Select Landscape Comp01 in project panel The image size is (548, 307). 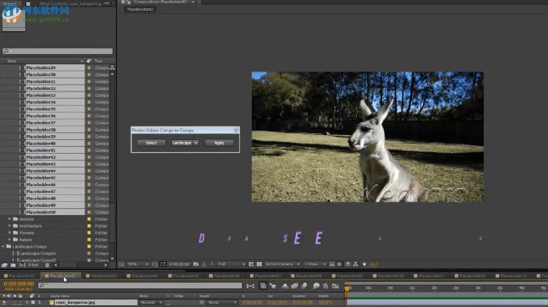click(x=37, y=253)
